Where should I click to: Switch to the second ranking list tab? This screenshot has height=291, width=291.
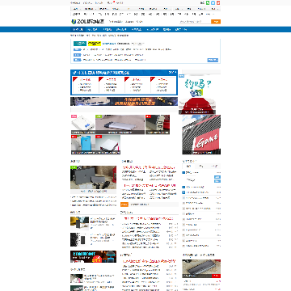(x=201, y=166)
